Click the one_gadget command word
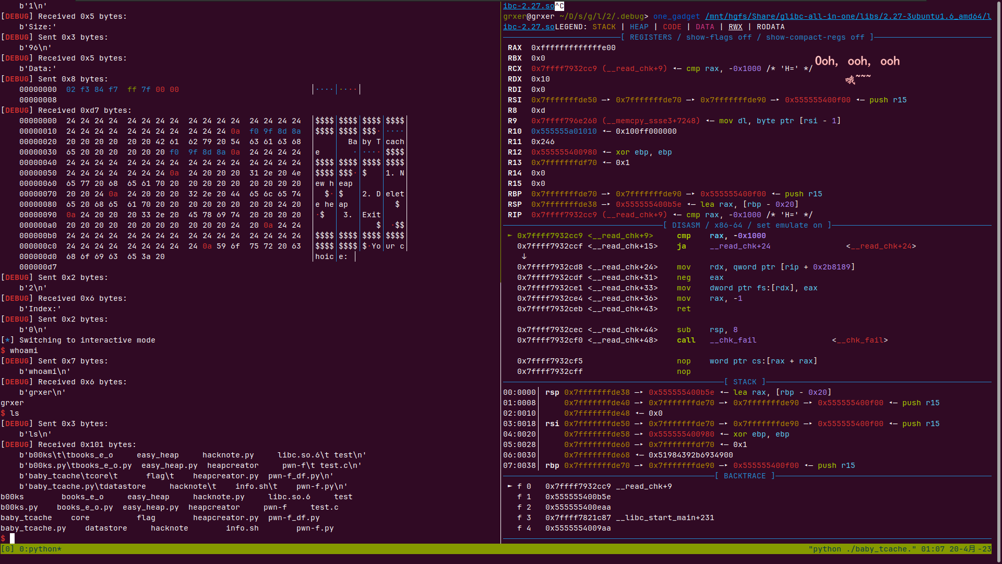The image size is (1002, 564). [x=677, y=16]
